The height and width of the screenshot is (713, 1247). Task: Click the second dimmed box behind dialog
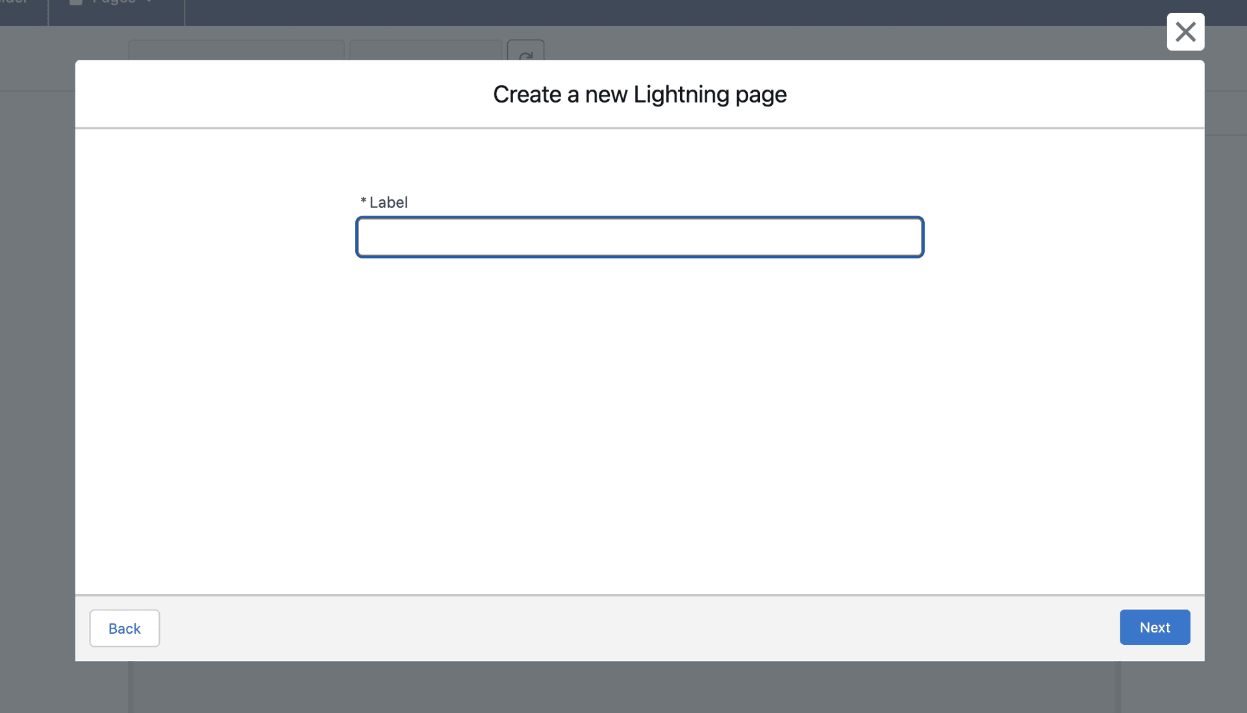pyautogui.click(x=425, y=50)
